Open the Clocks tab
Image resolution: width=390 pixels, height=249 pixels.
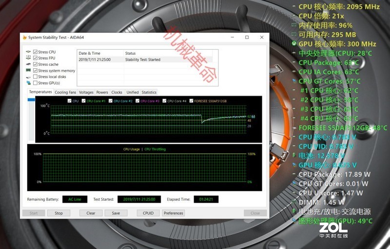pyautogui.click(x=117, y=92)
